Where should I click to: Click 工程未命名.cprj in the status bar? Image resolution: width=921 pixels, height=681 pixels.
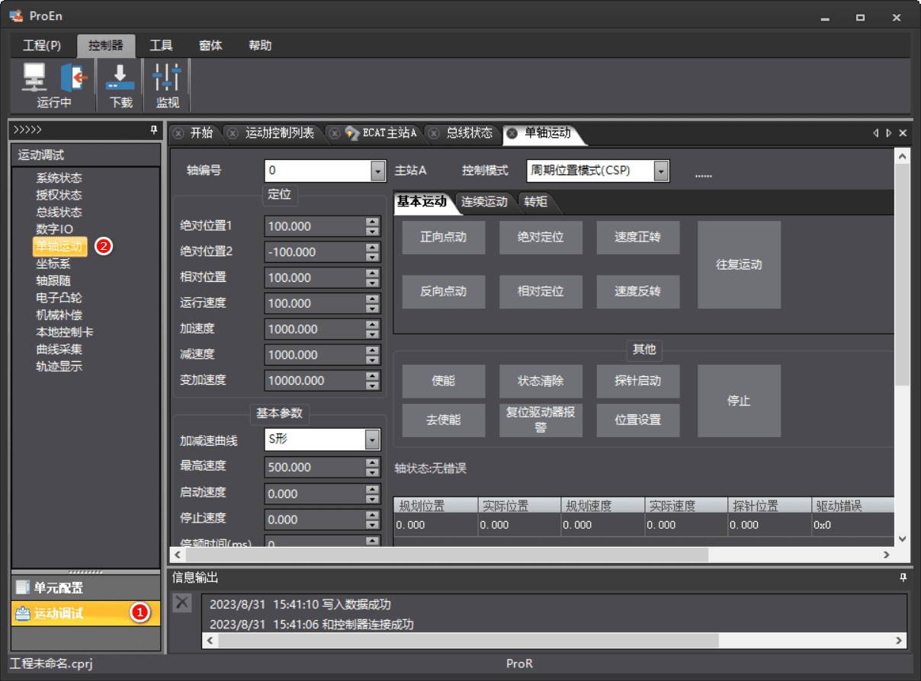(x=51, y=663)
